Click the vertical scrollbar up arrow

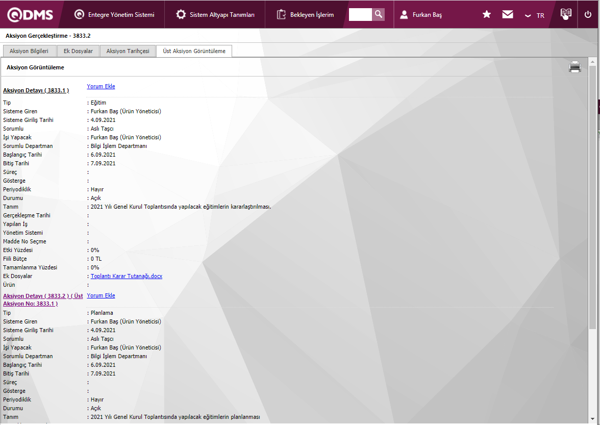592,62
